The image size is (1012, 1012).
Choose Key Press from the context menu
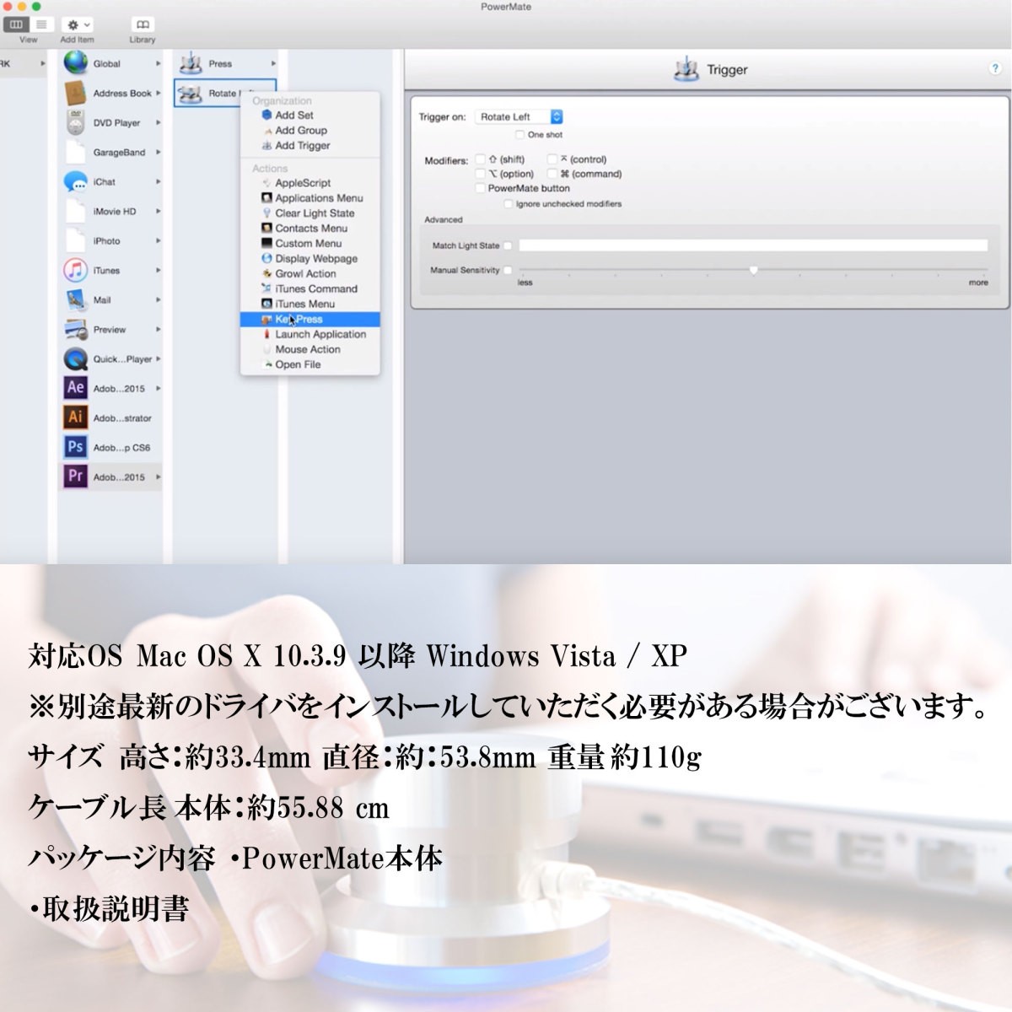pos(299,320)
